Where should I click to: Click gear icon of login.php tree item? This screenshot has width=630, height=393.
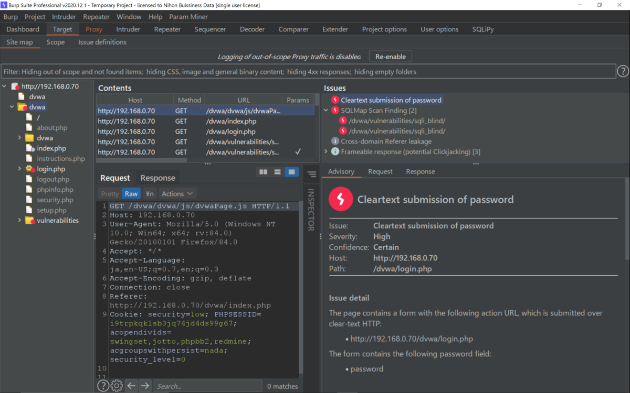(30, 169)
